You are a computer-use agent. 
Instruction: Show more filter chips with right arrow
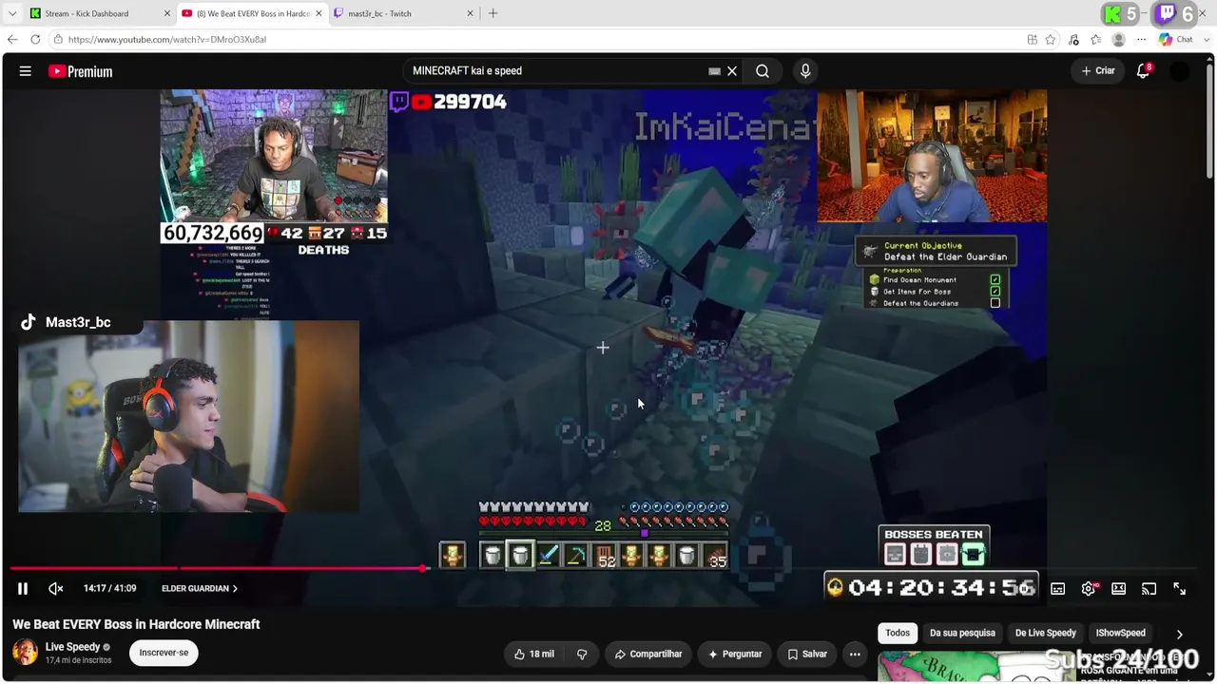(1180, 634)
